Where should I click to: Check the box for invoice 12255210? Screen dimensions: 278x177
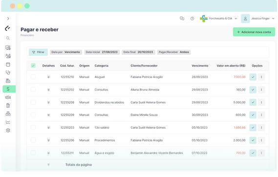(33, 77)
